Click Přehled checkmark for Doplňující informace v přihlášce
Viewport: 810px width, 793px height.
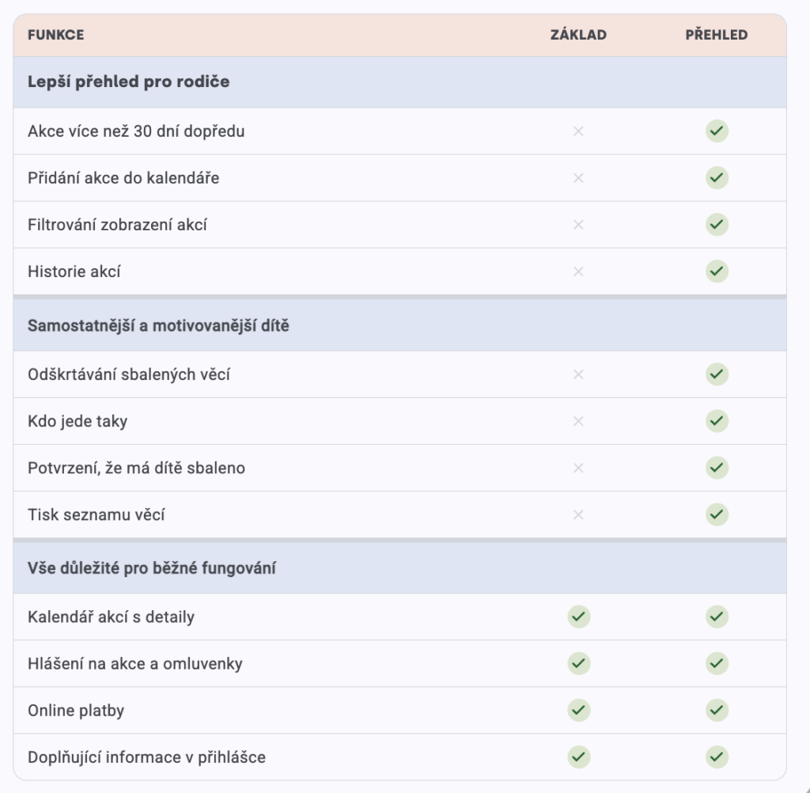point(717,757)
